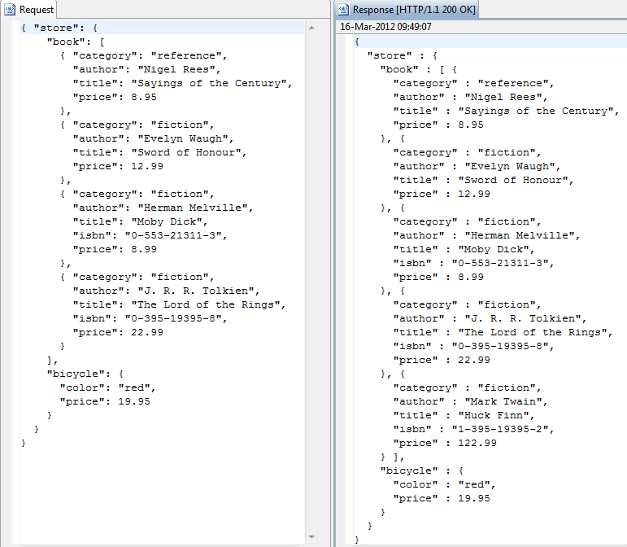Click "Sword of Honour" title in Request
Image resolution: width=627 pixels, height=547 pixels.
pos(159,152)
